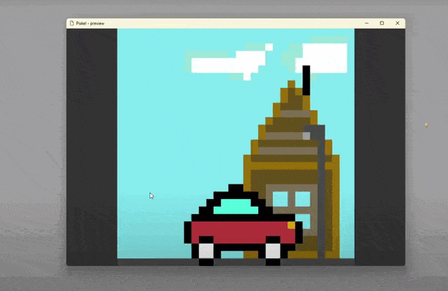Click the car's yellow headlight
The height and width of the screenshot is (291, 448).
point(291,225)
